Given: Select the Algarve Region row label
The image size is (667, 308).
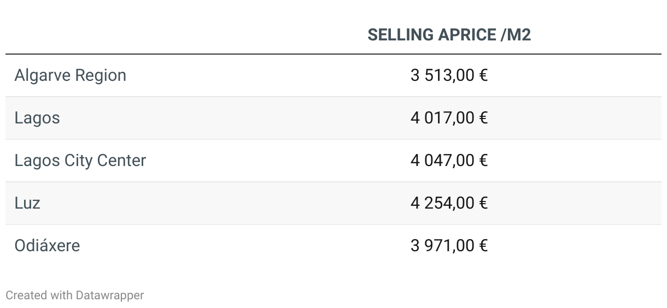Looking at the screenshot, I should [x=70, y=75].
